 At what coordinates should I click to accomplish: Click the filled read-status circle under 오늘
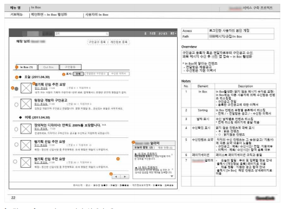16,89
